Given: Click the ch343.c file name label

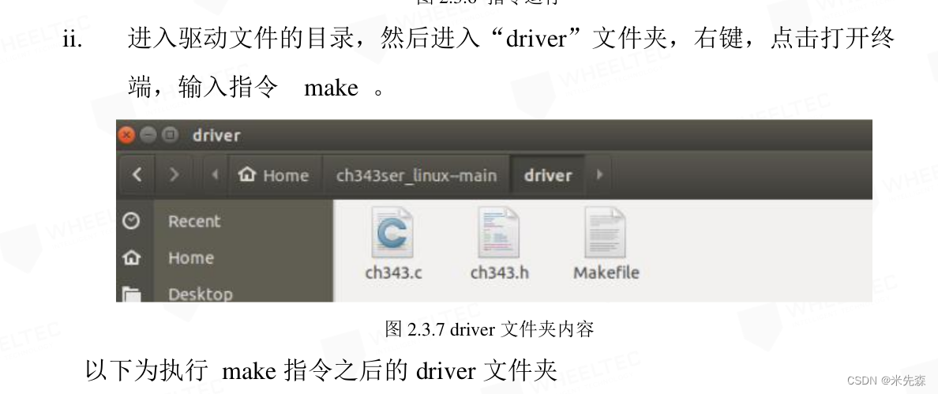Looking at the screenshot, I should click(393, 272).
